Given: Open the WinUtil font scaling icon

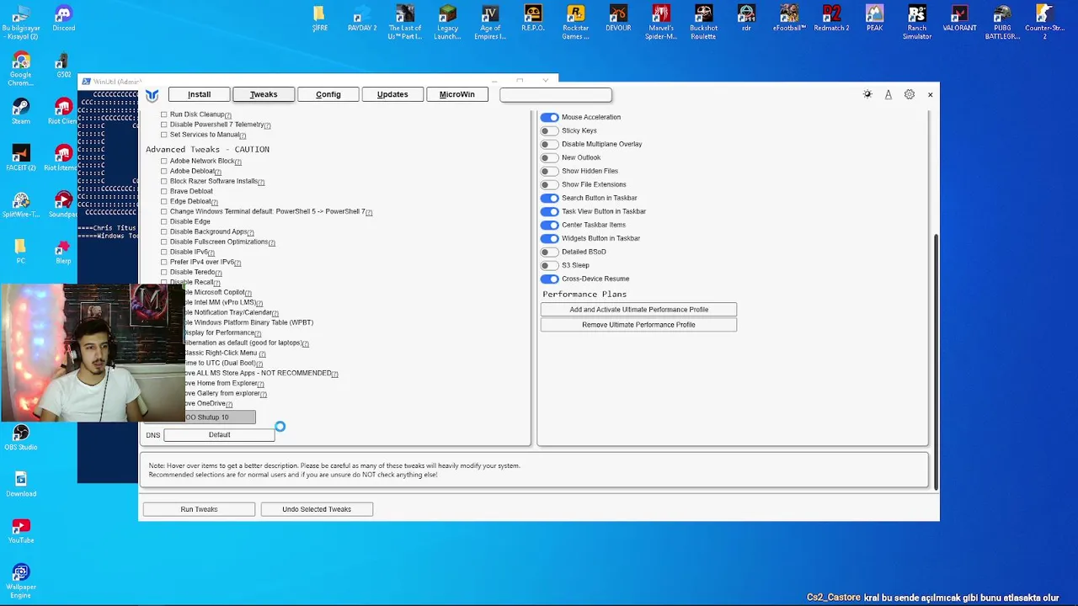Looking at the screenshot, I should click(888, 94).
